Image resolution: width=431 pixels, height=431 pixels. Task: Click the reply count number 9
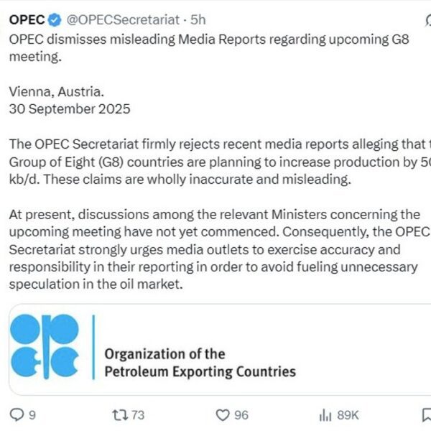[x=32, y=414]
